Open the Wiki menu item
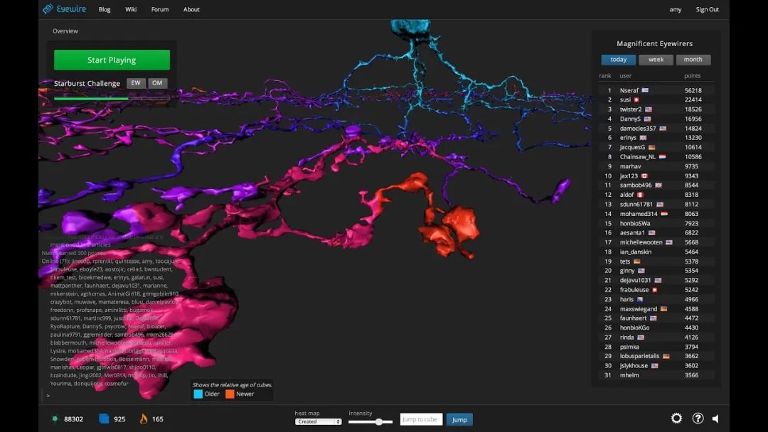The height and width of the screenshot is (432, 768). [x=131, y=9]
